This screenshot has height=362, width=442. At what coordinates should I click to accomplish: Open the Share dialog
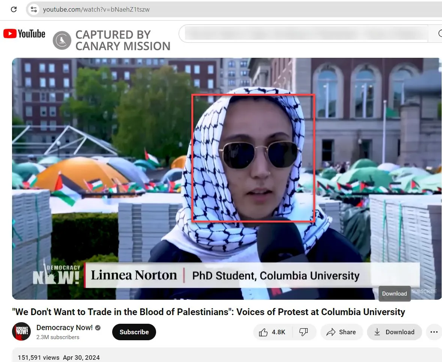pos(341,332)
